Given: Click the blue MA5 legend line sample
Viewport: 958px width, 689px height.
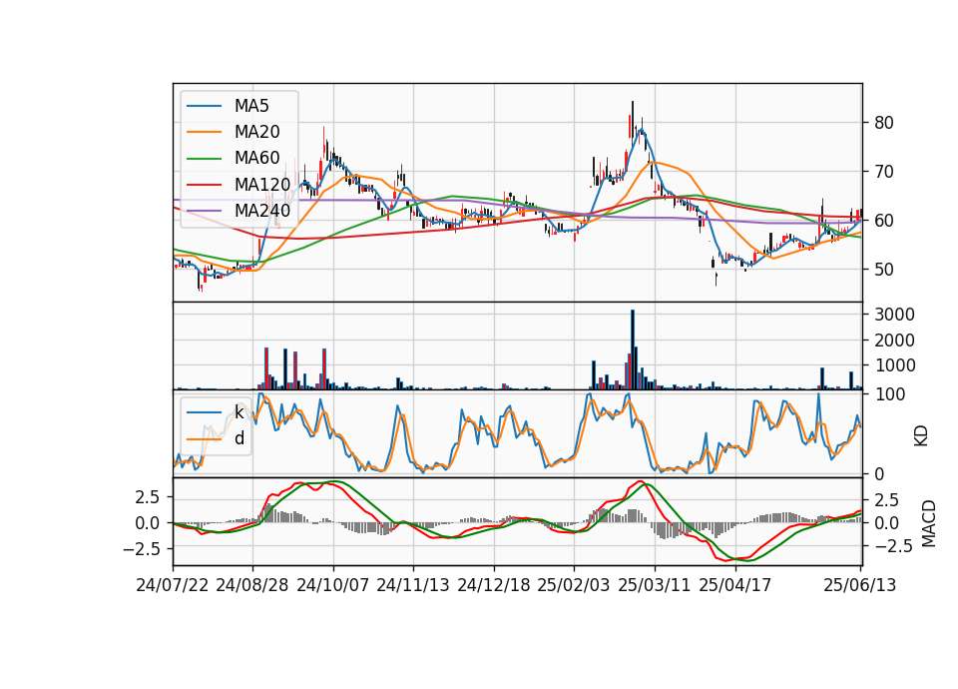Looking at the screenshot, I should pyautogui.click(x=204, y=106).
